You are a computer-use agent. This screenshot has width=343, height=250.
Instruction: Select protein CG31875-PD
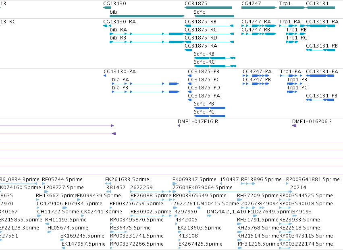click(x=190, y=92)
